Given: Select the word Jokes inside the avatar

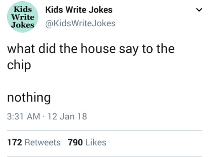Looking at the screenshot, I should tap(23, 25).
